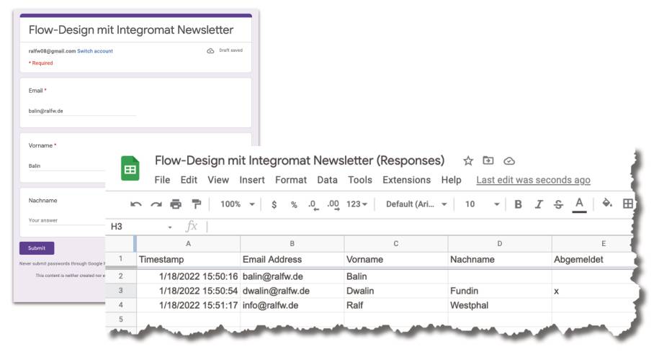The image size is (659, 354).
Task: Open the View menu
Action: click(x=218, y=180)
